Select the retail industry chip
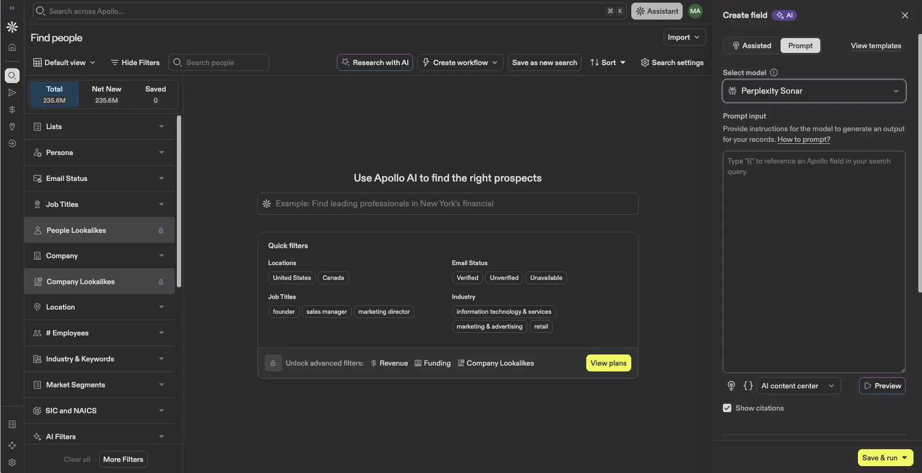Screen dimensions: 922x473 [541, 326]
